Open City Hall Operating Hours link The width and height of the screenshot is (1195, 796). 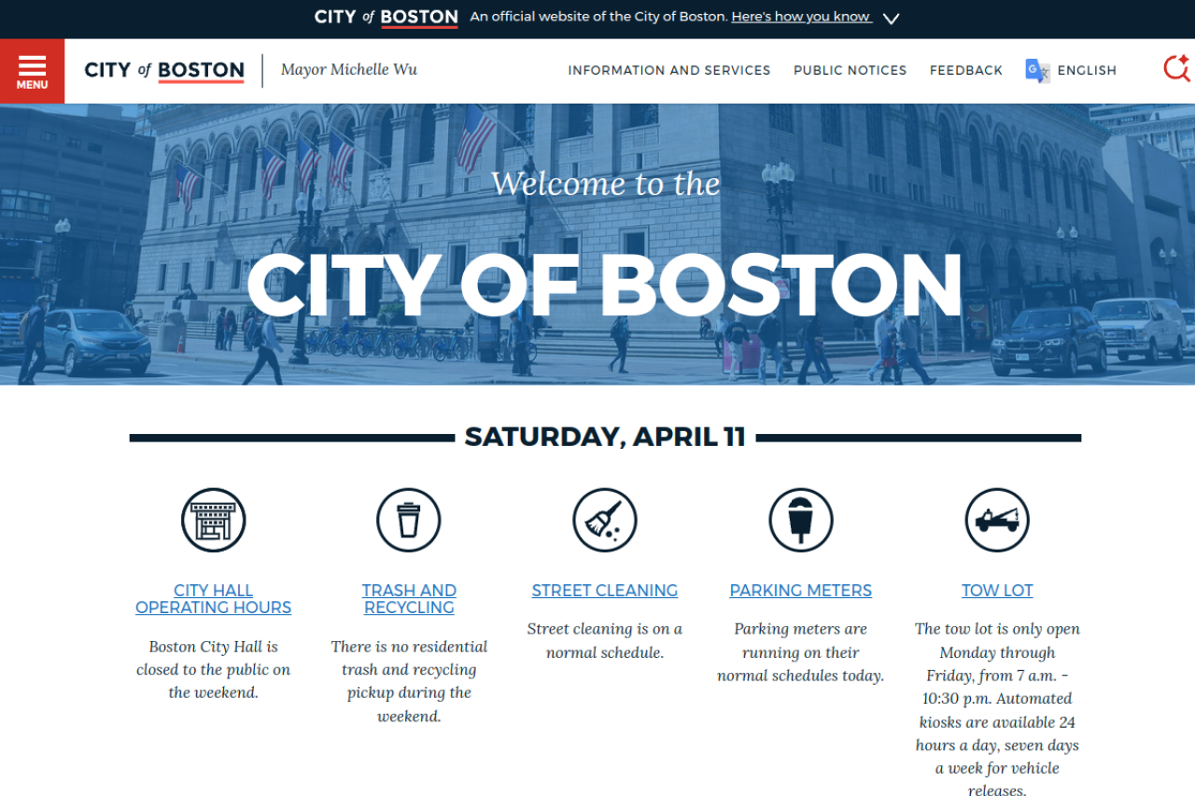pos(213,599)
